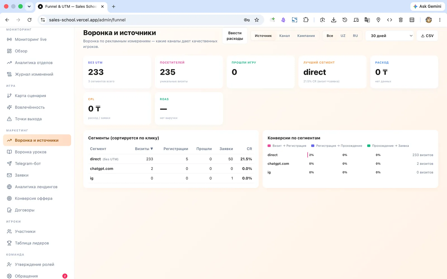
Task: Select direct segment row in table
Action: [171, 159]
